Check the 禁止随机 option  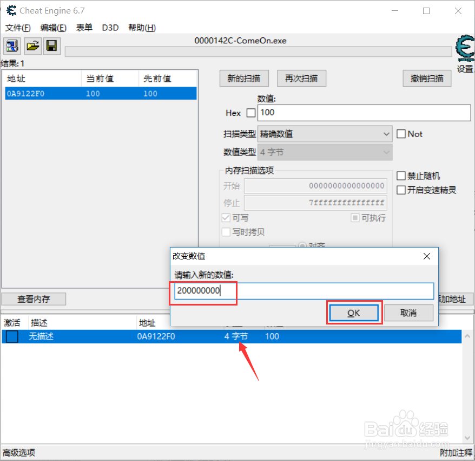click(x=401, y=176)
